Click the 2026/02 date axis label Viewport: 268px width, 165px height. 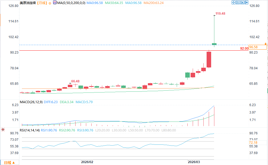pyautogui.click(x=87, y=162)
